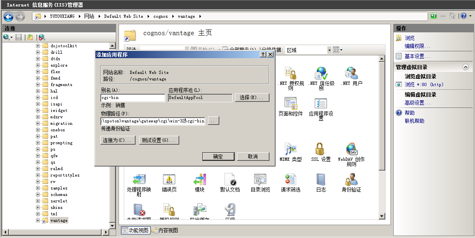Select the reportstyles folder in tree
475x238 pixels.
coord(65,175)
